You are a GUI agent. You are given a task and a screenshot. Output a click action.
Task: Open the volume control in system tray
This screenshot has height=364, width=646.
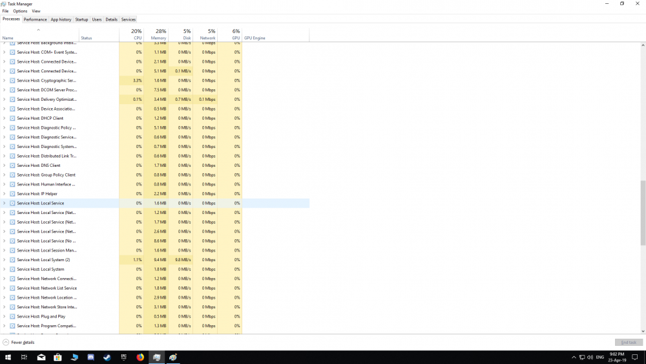pyautogui.click(x=590, y=358)
